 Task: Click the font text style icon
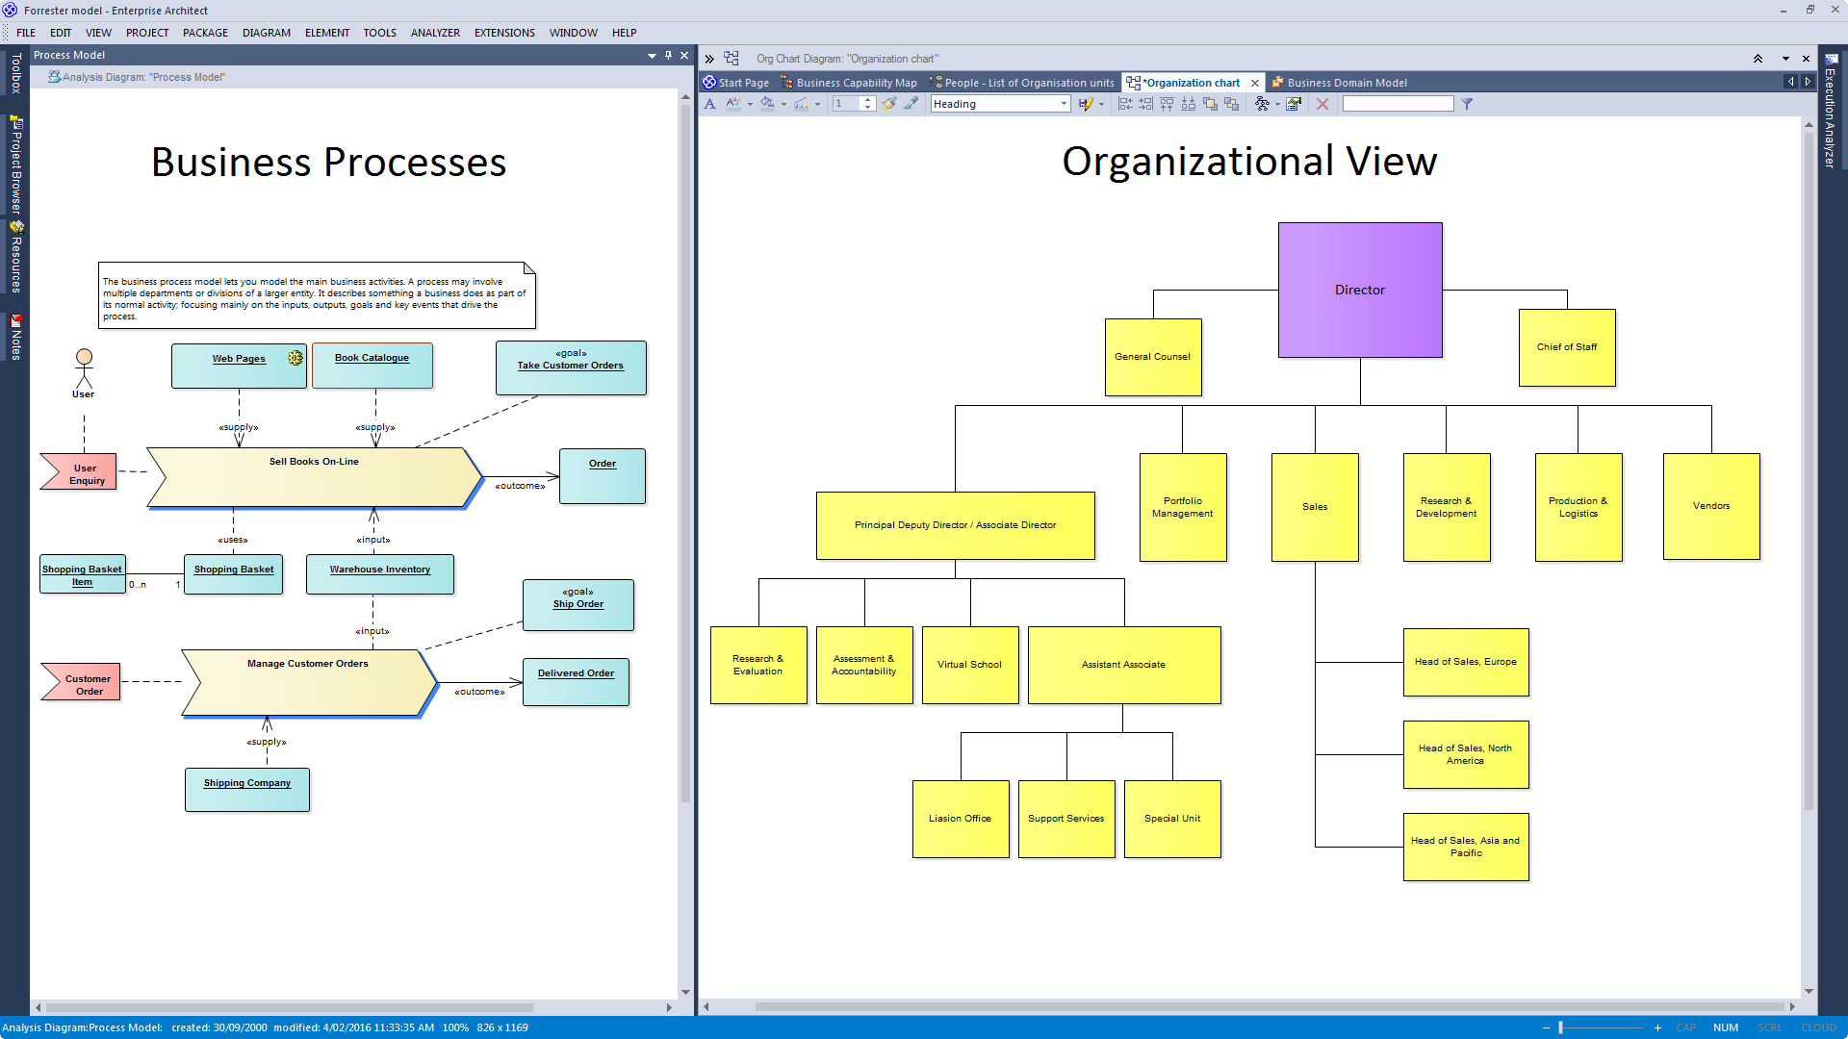(710, 104)
